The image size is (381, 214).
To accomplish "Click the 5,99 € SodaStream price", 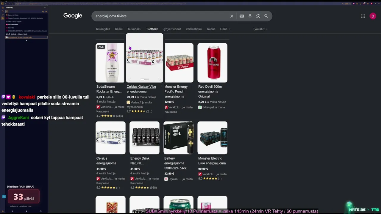I will [100, 97].
